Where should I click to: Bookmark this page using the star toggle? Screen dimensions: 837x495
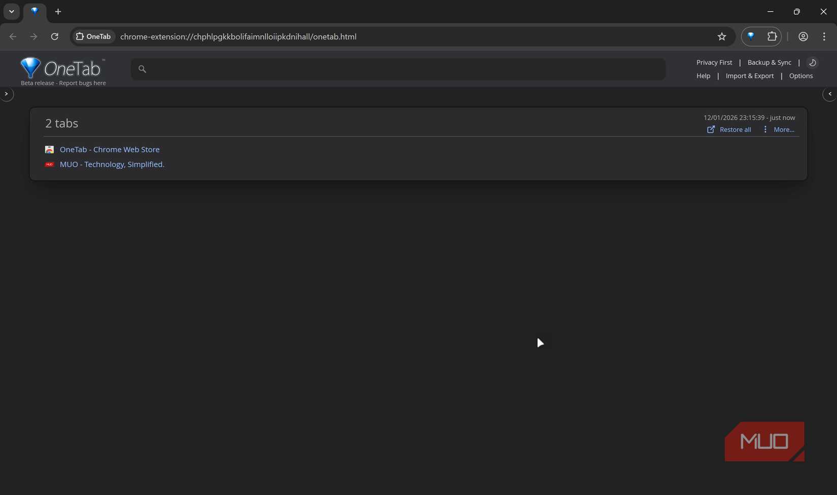point(721,37)
